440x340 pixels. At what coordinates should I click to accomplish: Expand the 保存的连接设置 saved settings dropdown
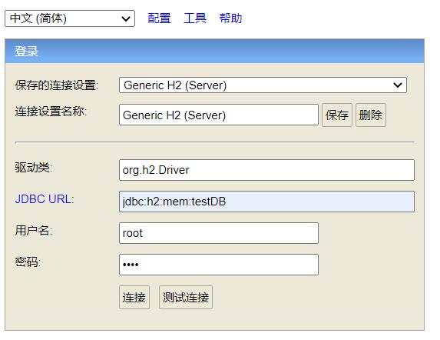[263, 85]
